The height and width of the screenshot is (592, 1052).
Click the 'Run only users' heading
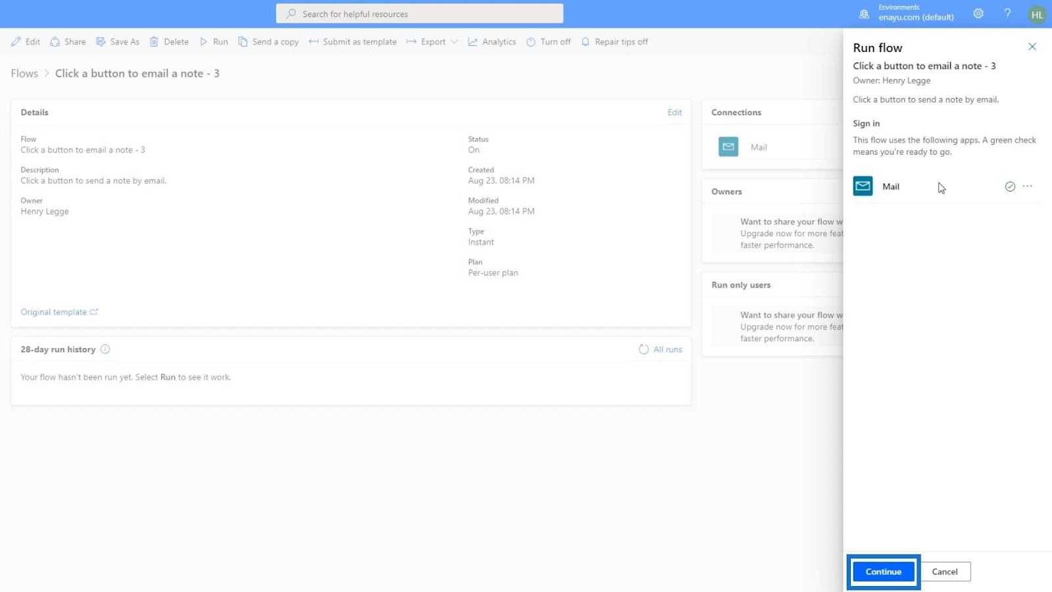tap(741, 285)
